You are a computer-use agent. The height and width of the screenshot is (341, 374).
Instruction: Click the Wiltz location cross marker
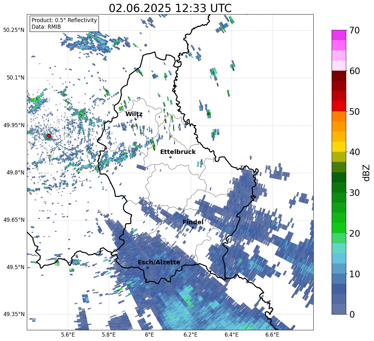click(136, 119)
